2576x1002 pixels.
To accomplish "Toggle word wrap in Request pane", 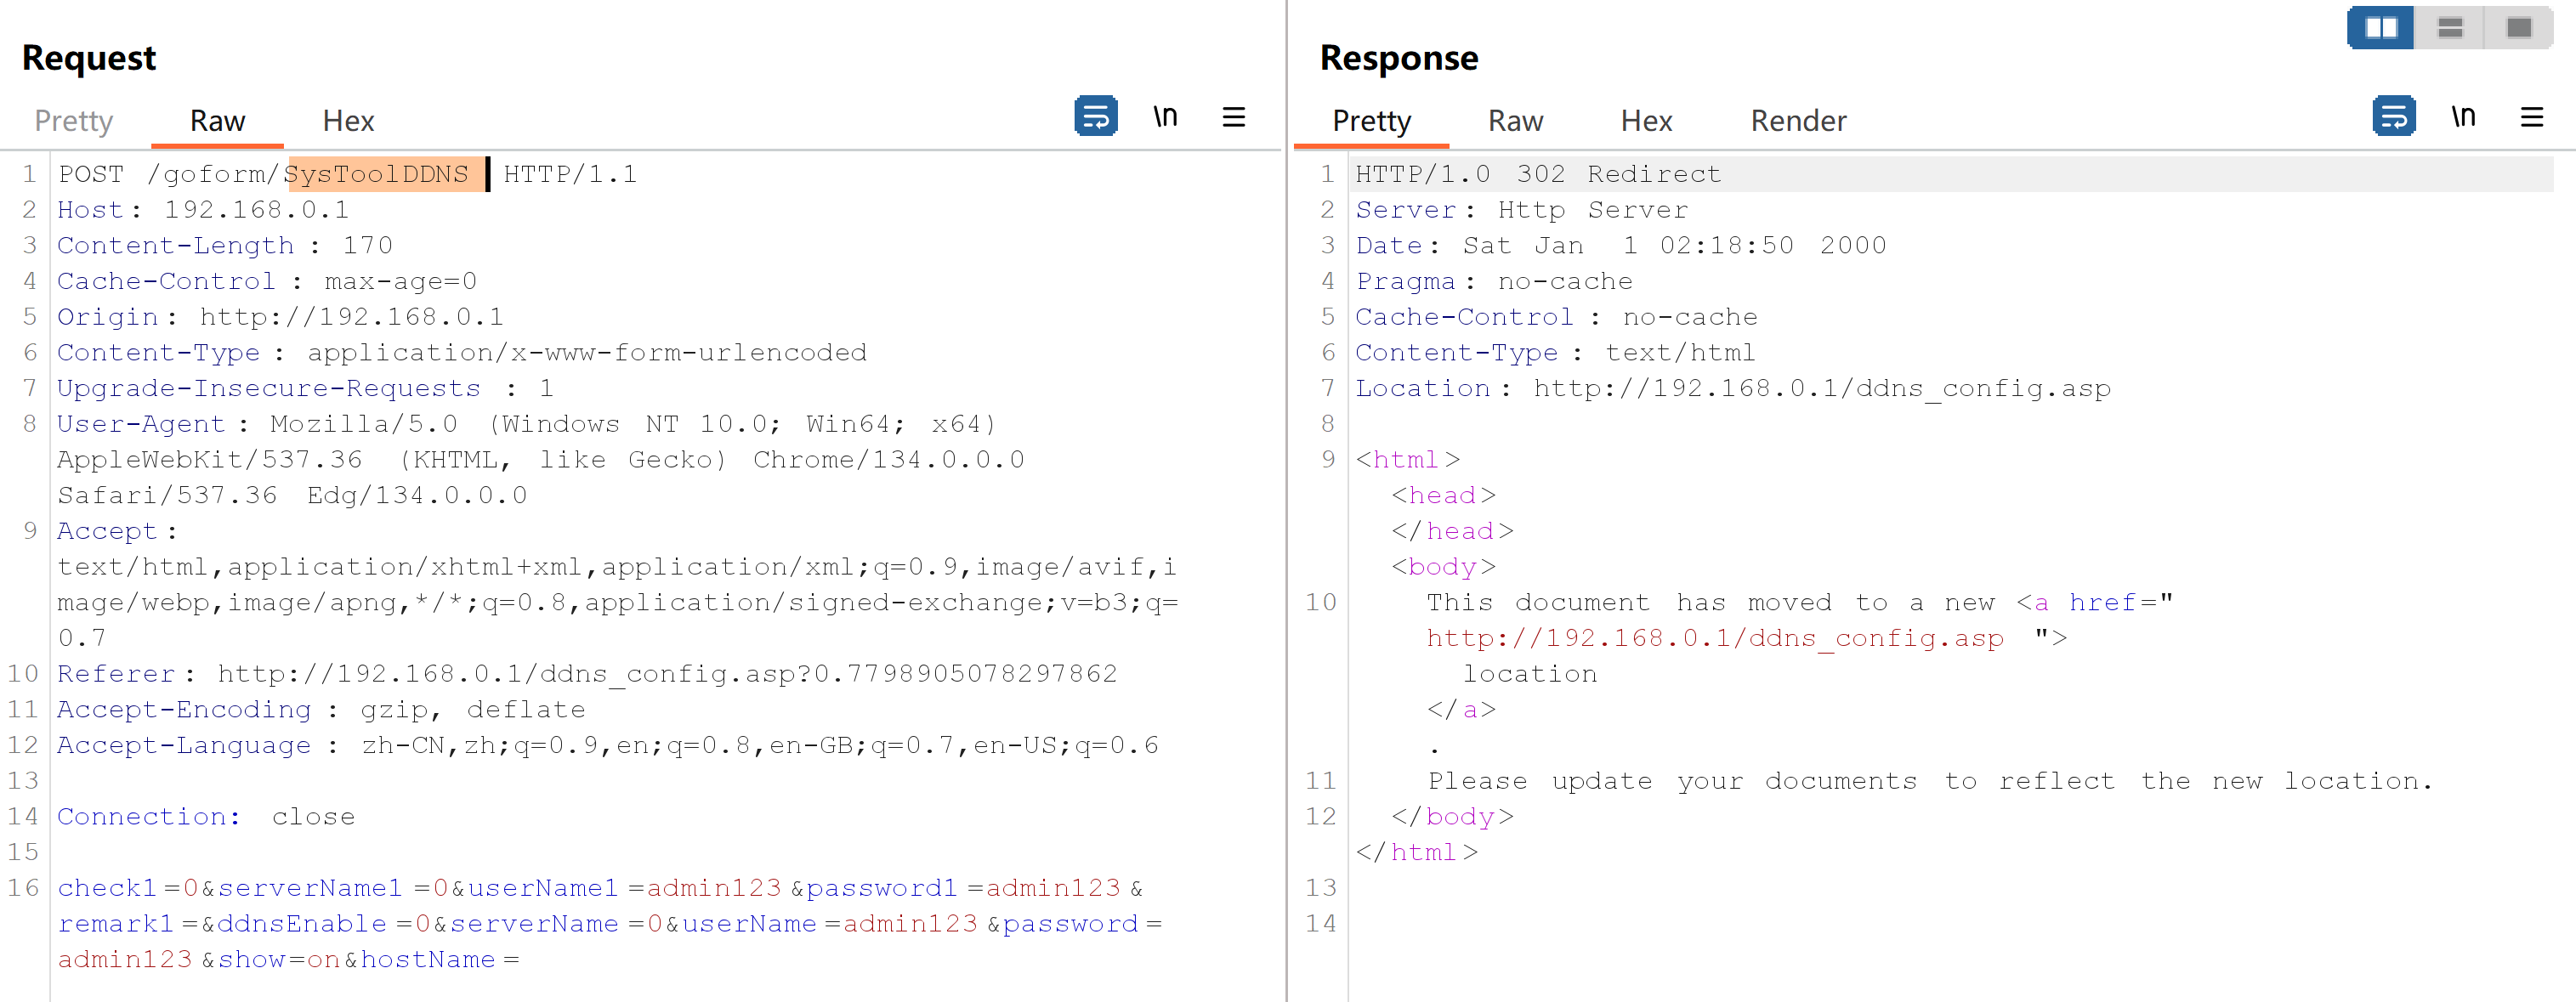I will coord(1095,117).
